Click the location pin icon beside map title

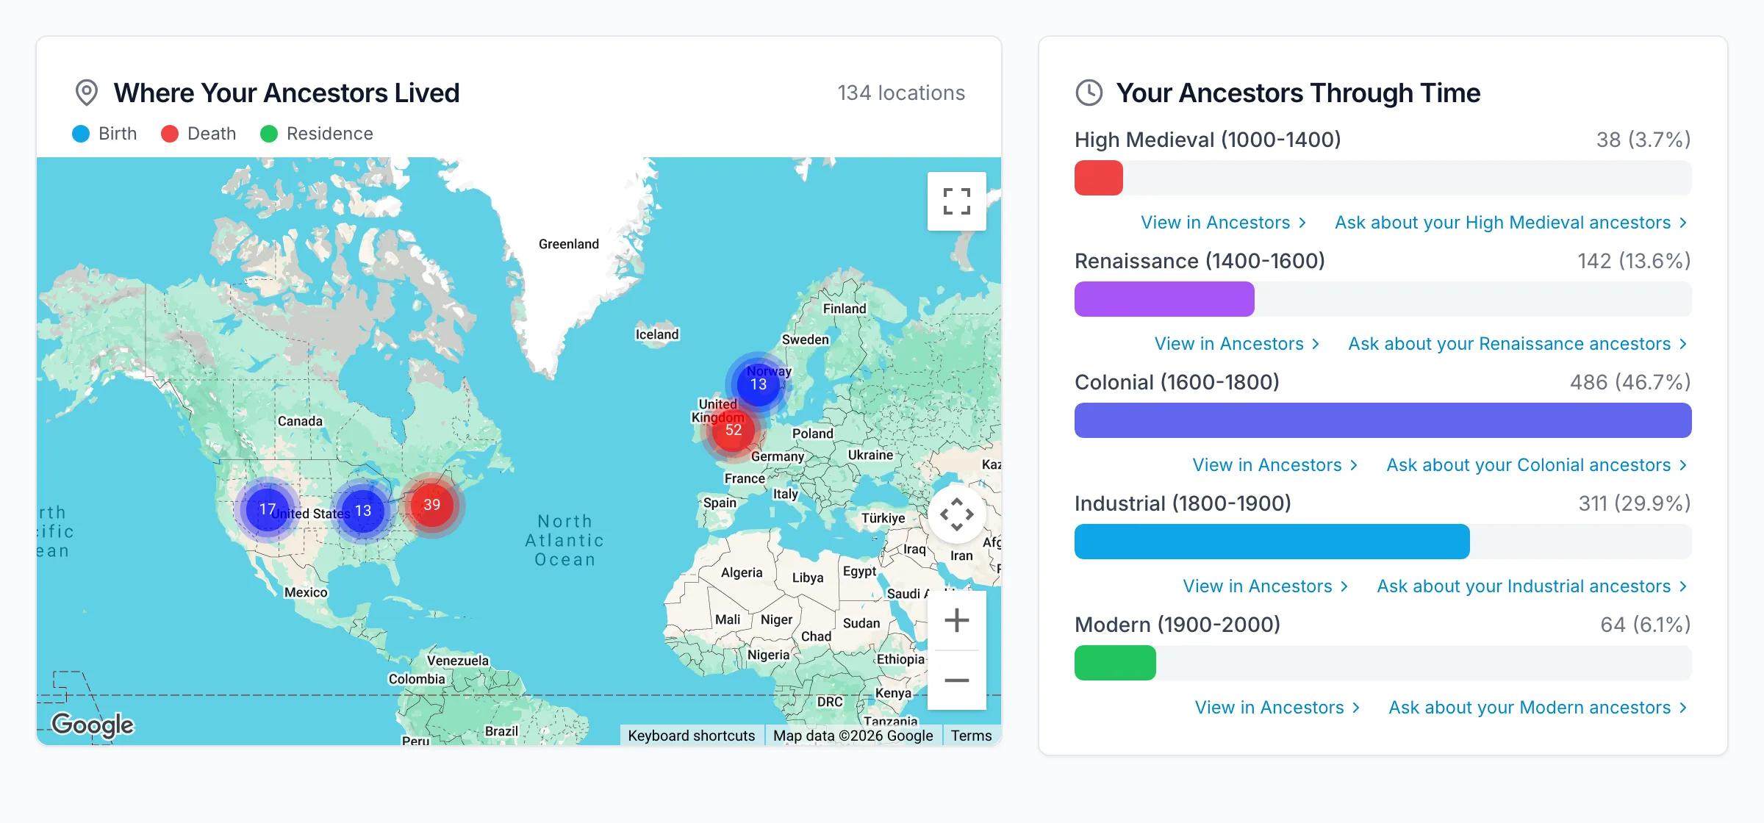pos(87,93)
